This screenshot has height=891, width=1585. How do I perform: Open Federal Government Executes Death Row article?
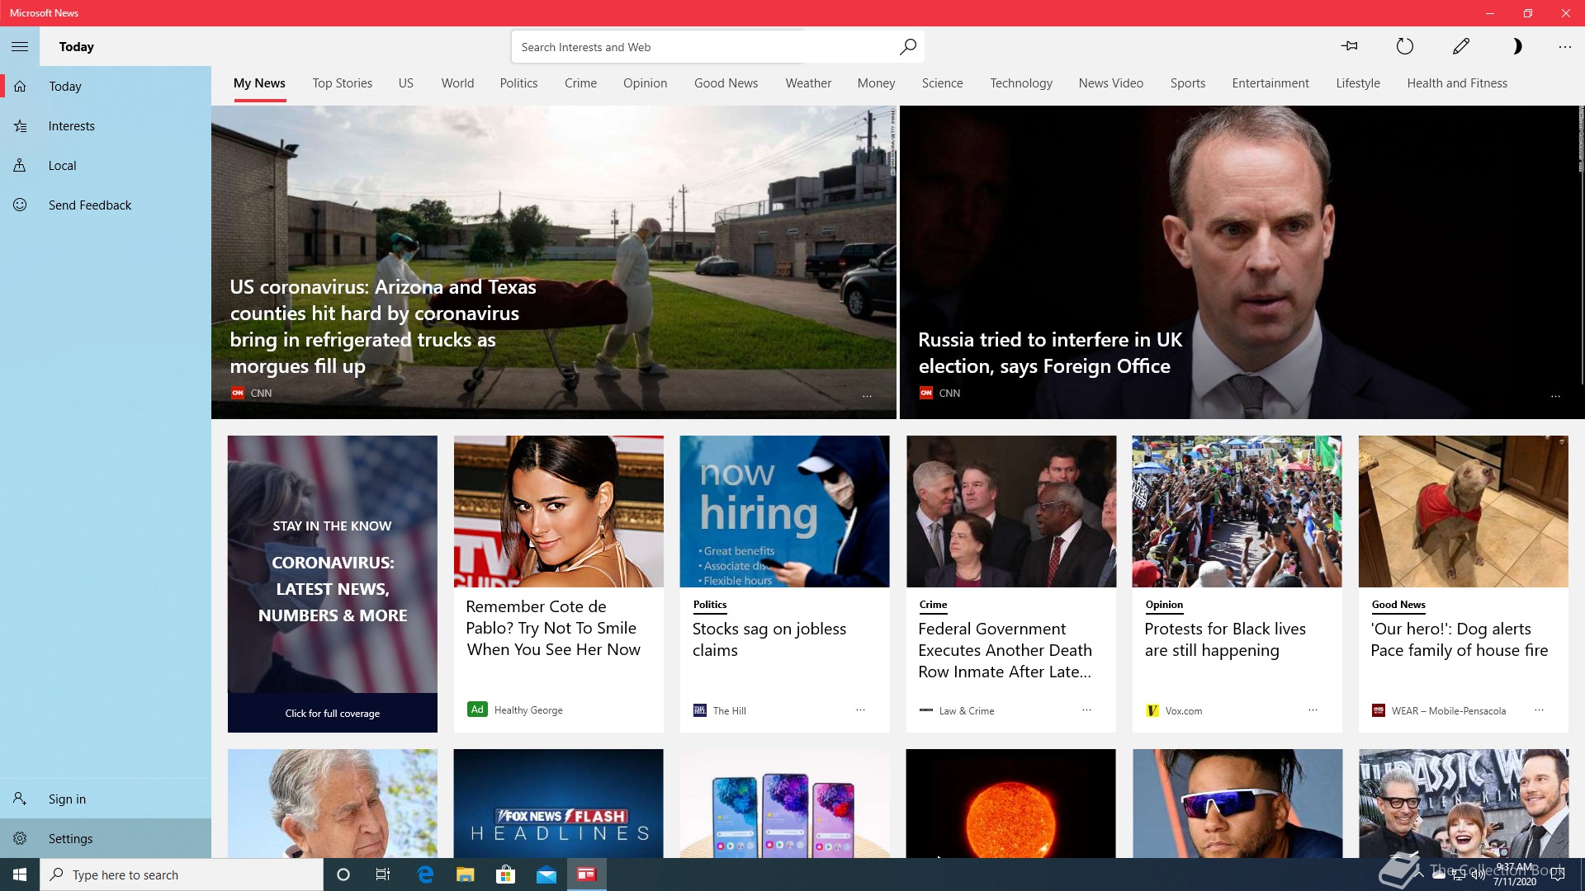pos(1005,650)
